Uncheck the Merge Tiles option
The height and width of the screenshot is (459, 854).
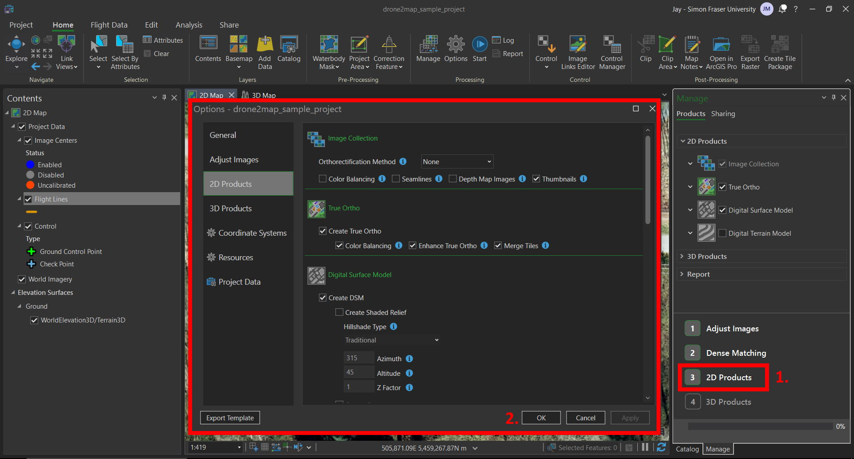pyautogui.click(x=498, y=246)
